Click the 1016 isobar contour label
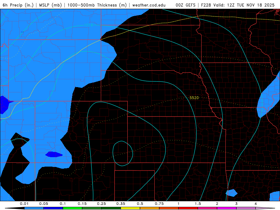The image size is (280, 210). pyautogui.click(x=89, y=25)
